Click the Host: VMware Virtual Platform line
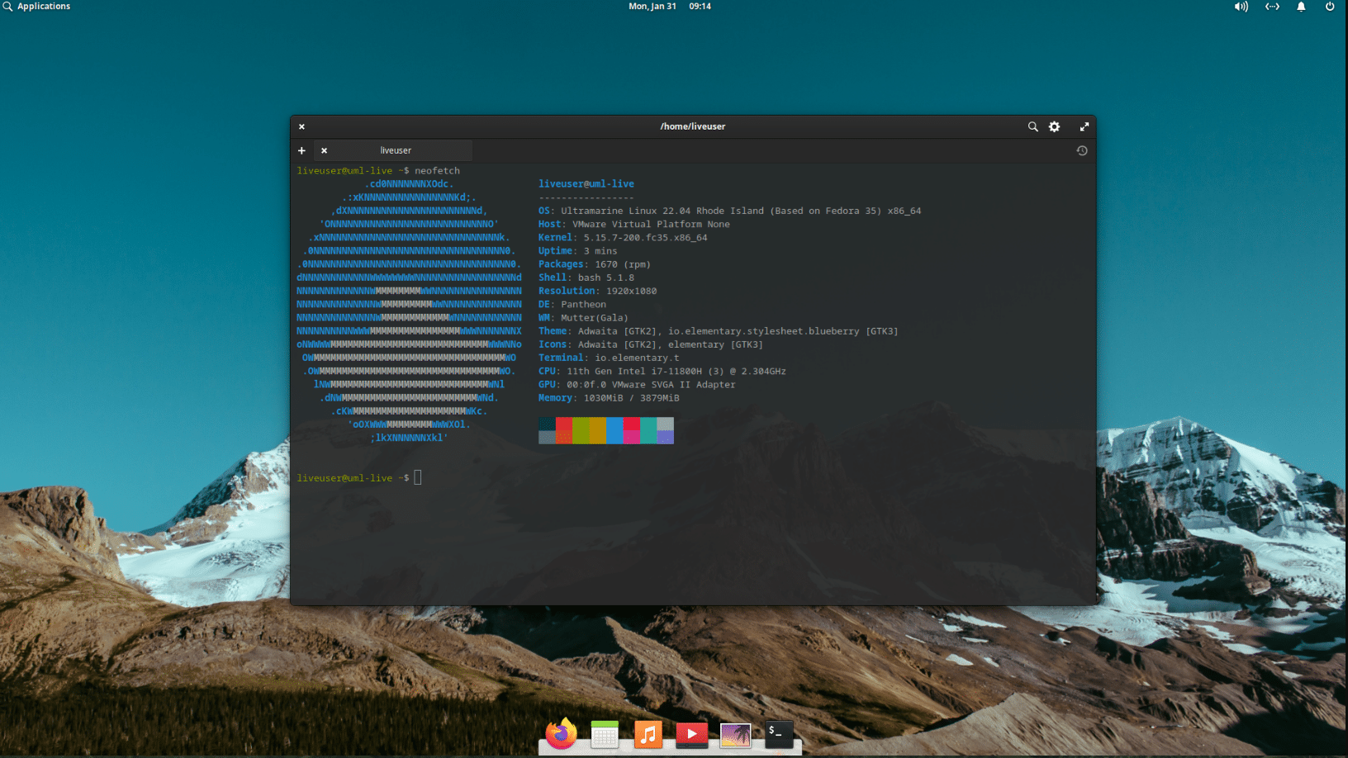The image size is (1348, 758). [x=634, y=224]
